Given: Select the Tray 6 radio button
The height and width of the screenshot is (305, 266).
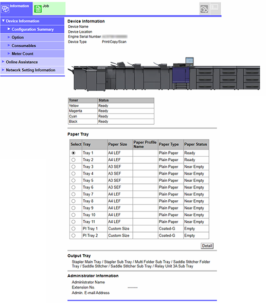Looking at the screenshot, I should coord(73,187).
